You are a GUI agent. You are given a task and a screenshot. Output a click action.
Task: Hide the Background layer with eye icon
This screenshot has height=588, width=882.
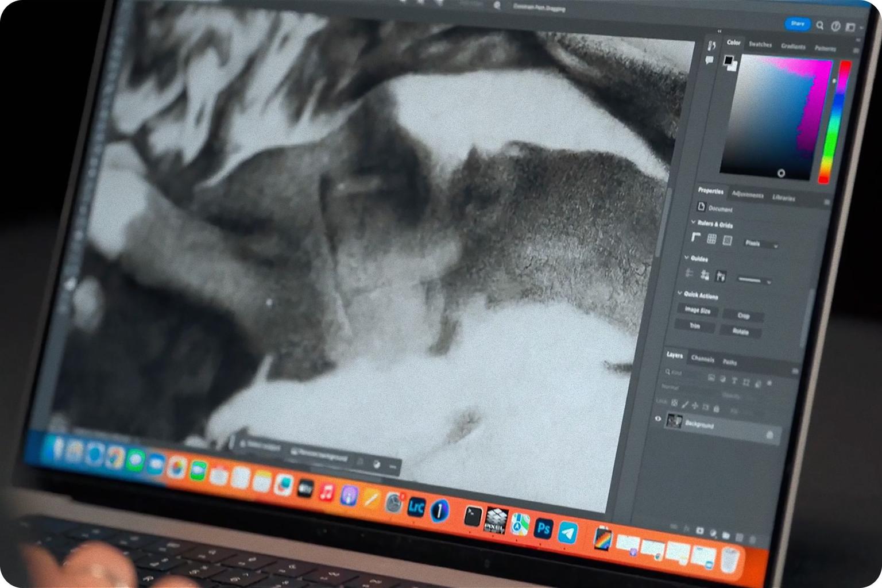pos(658,419)
